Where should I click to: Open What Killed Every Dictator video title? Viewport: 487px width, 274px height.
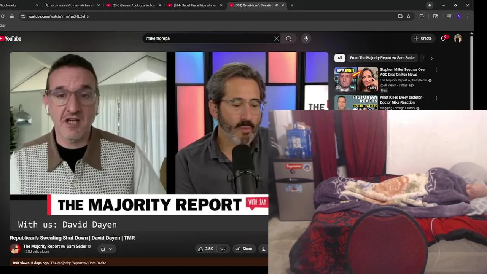(x=402, y=100)
